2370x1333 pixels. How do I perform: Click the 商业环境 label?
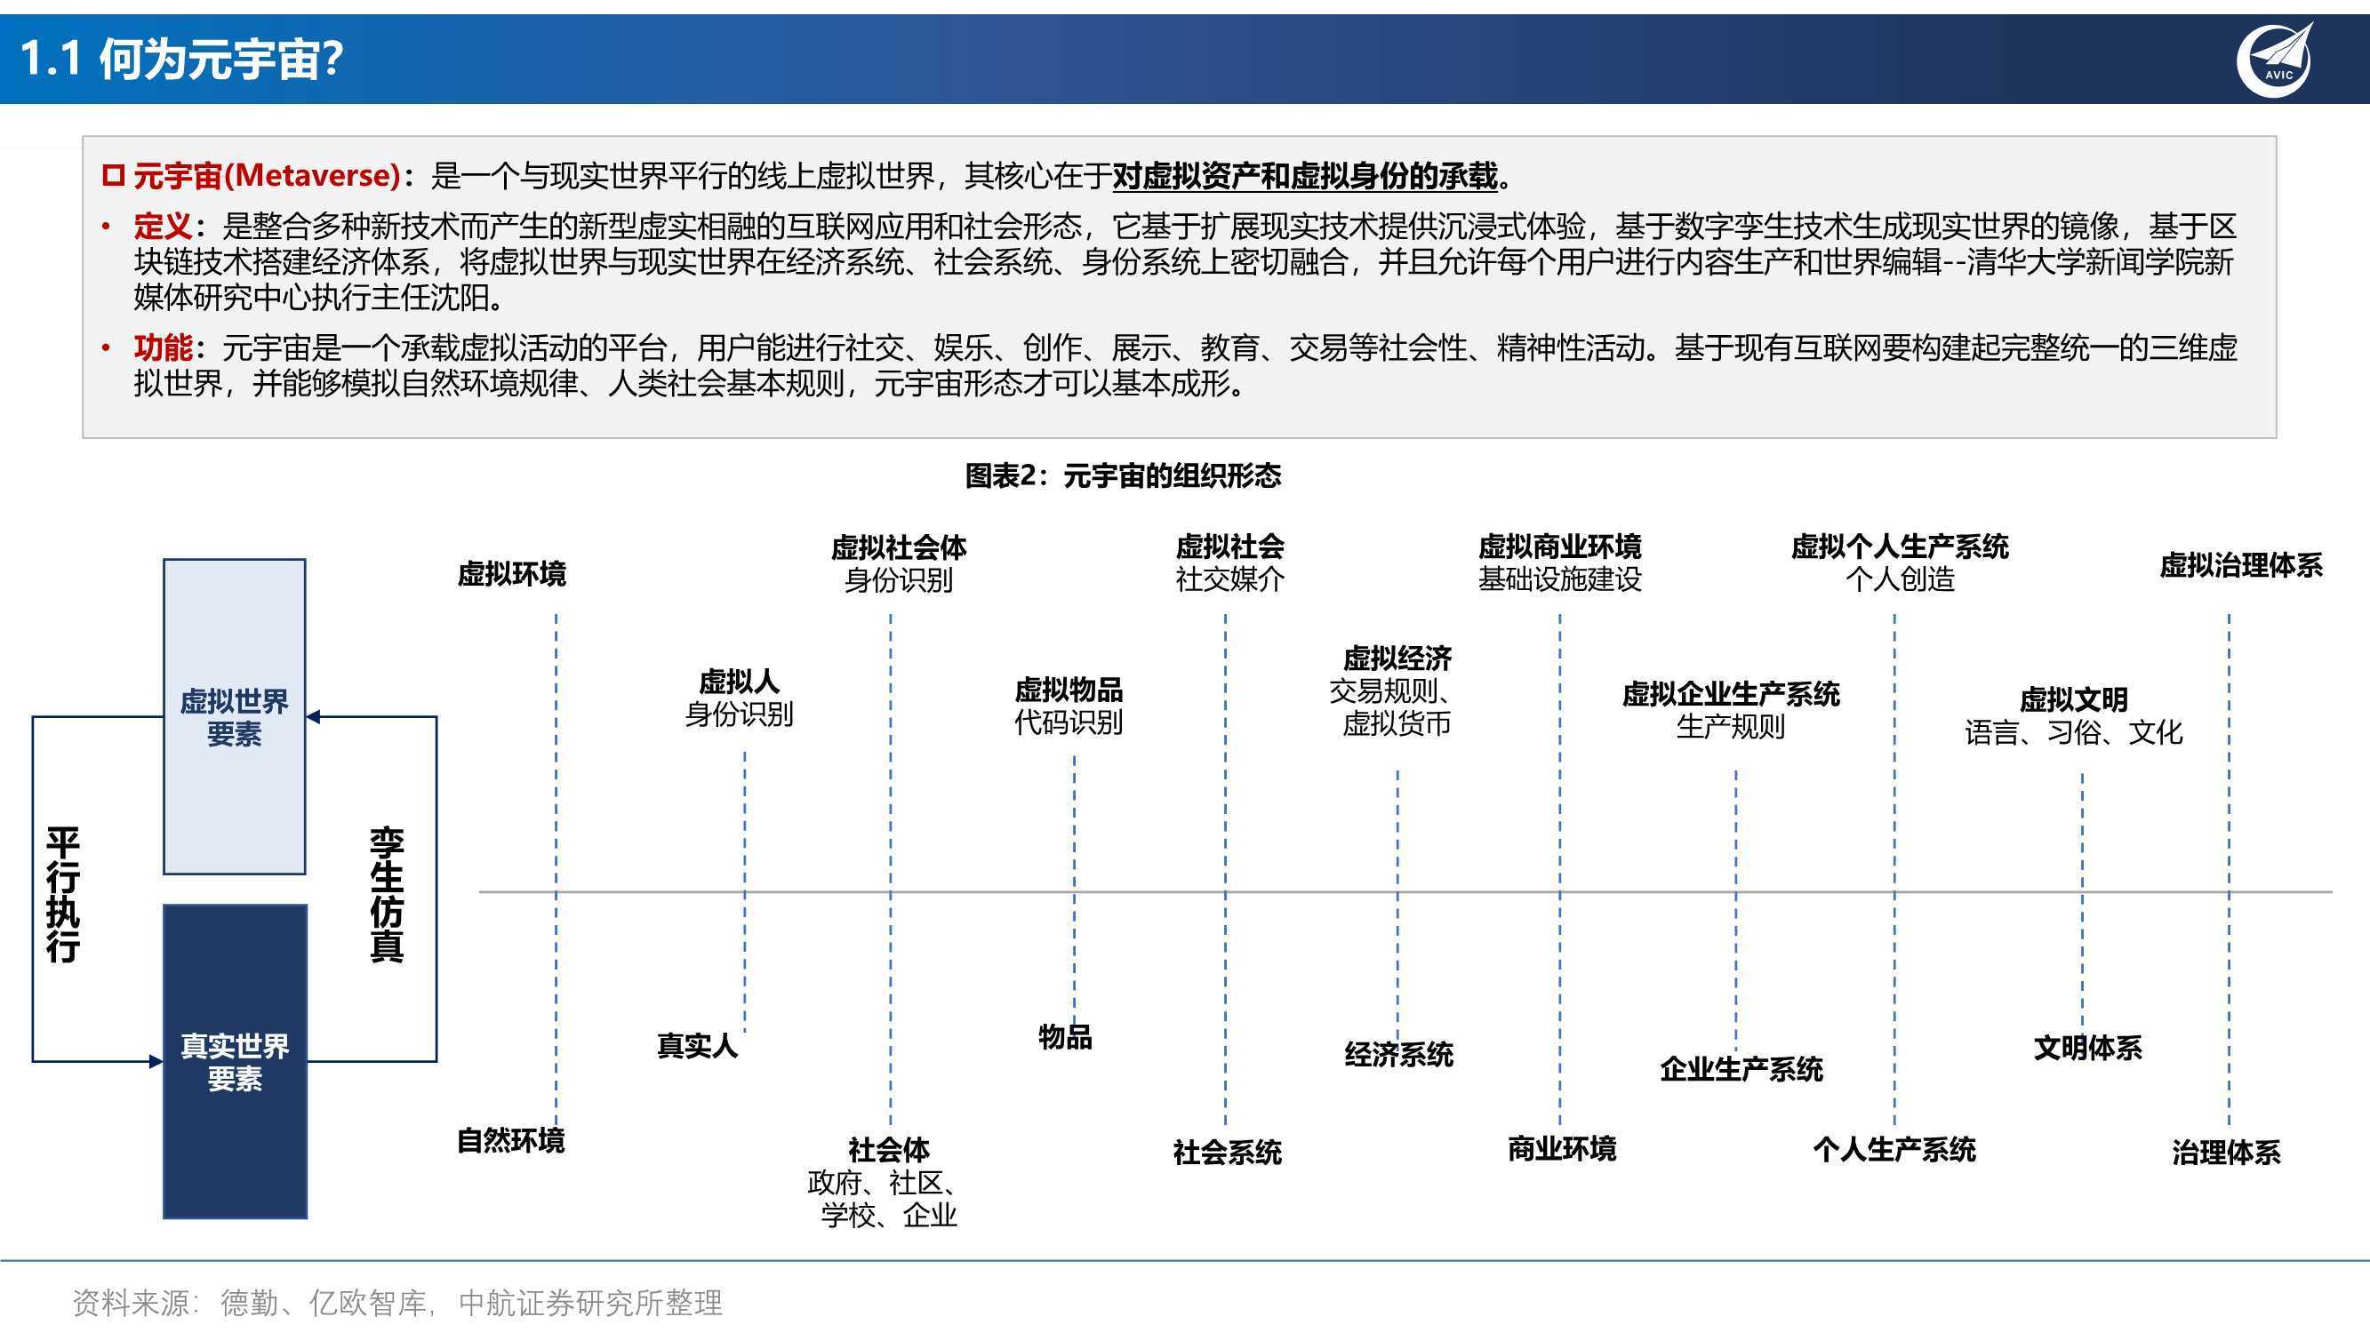click(x=1561, y=1148)
